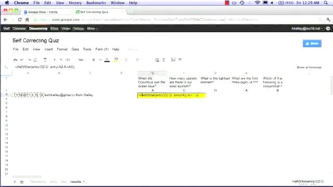Toggle wrap text icon

point(157,60)
